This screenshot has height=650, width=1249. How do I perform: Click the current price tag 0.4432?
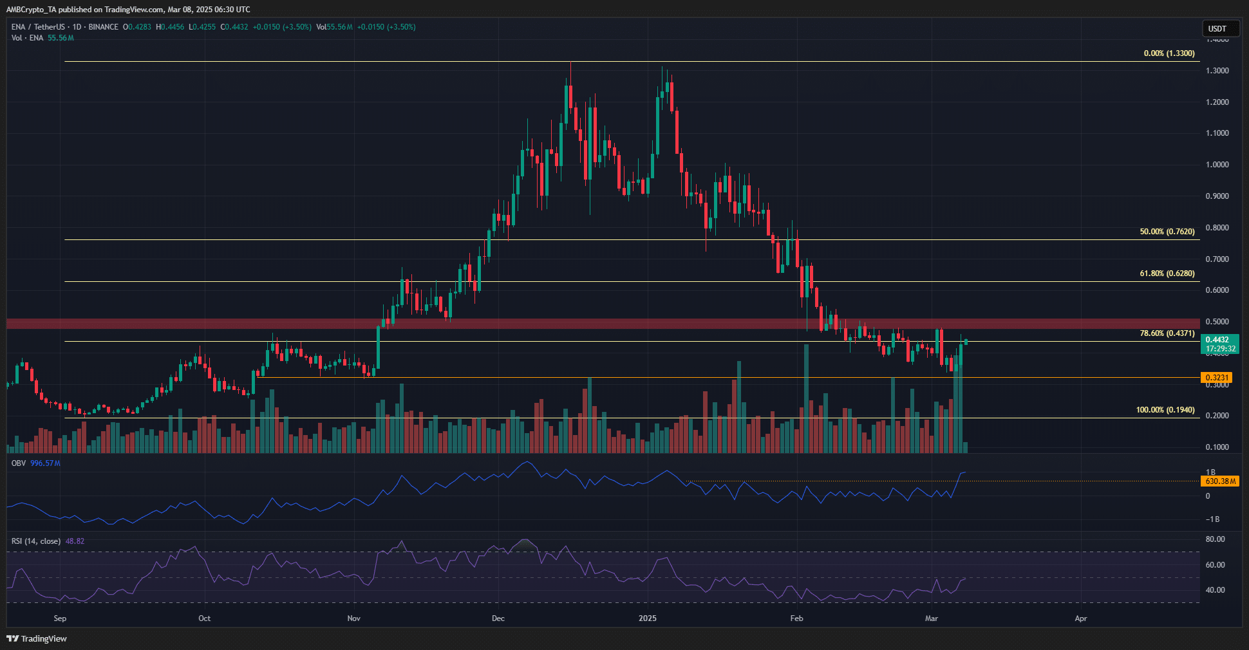click(x=1220, y=344)
